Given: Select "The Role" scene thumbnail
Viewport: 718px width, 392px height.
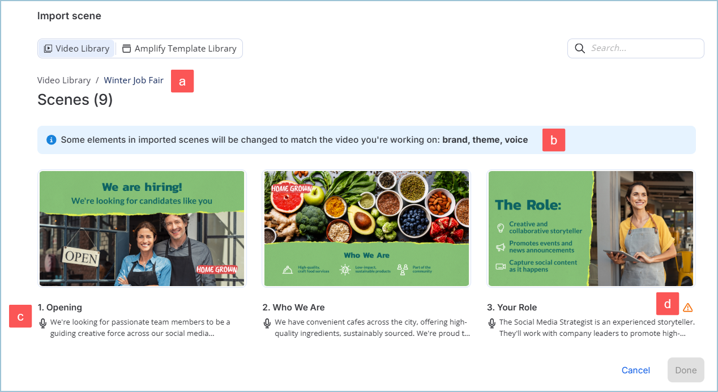Looking at the screenshot, I should (591, 228).
